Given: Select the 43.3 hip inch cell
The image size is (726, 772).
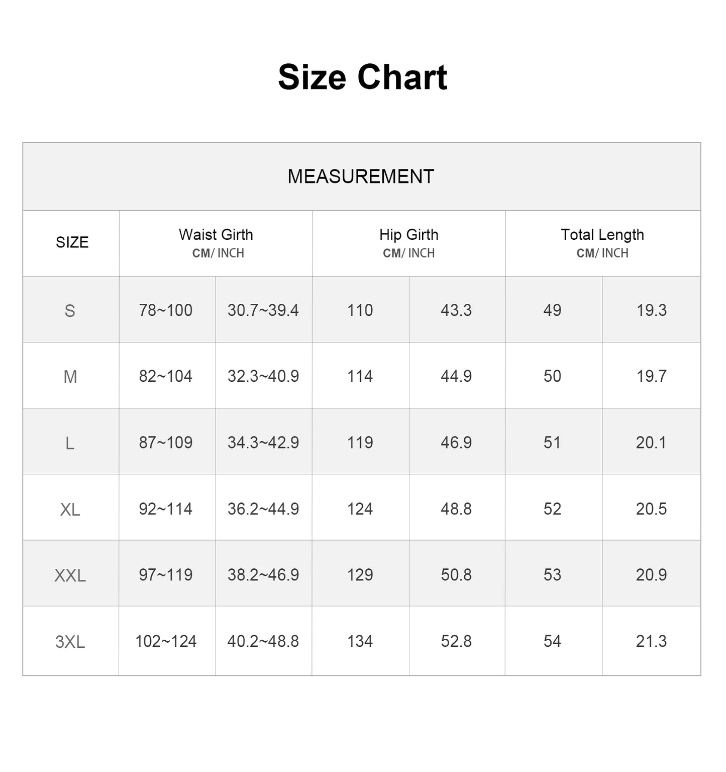Looking at the screenshot, I should point(456,310).
